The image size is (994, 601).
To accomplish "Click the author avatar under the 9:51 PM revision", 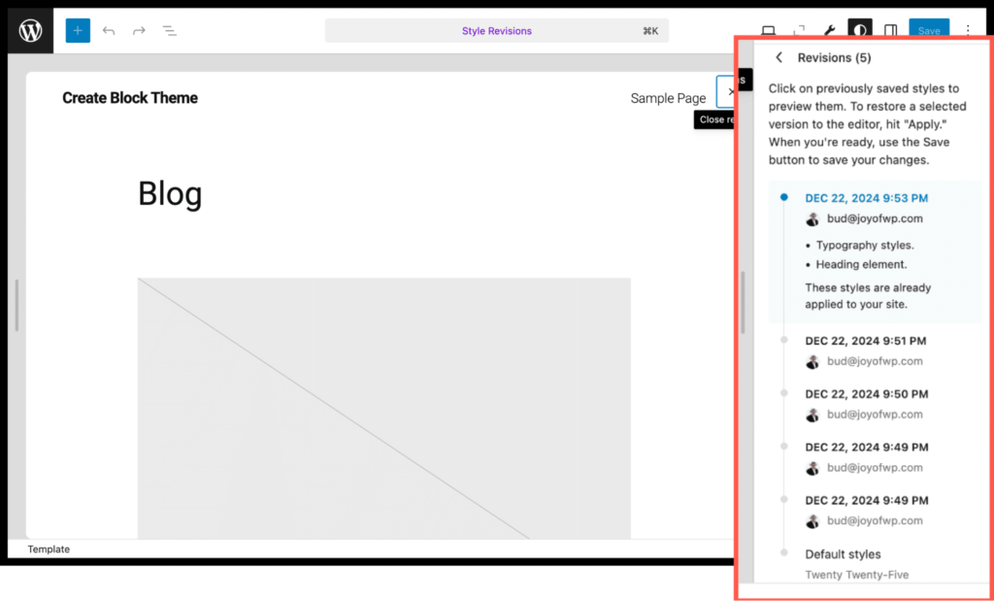I will [812, 361].
